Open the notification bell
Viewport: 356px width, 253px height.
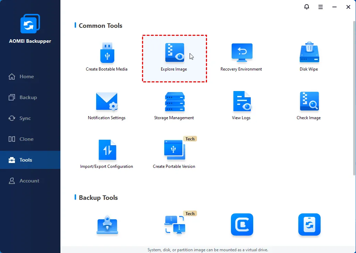tap(306, 7)
